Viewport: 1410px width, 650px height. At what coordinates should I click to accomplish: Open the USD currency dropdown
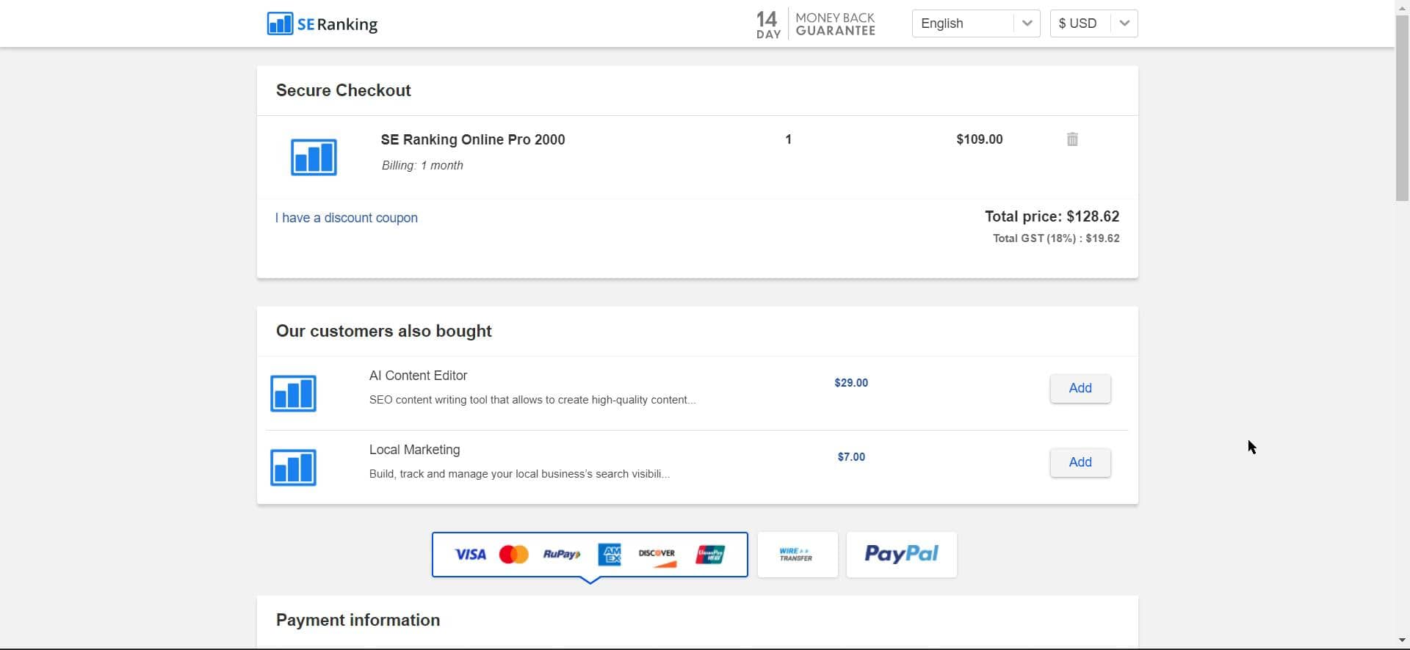click(1080, 23)
